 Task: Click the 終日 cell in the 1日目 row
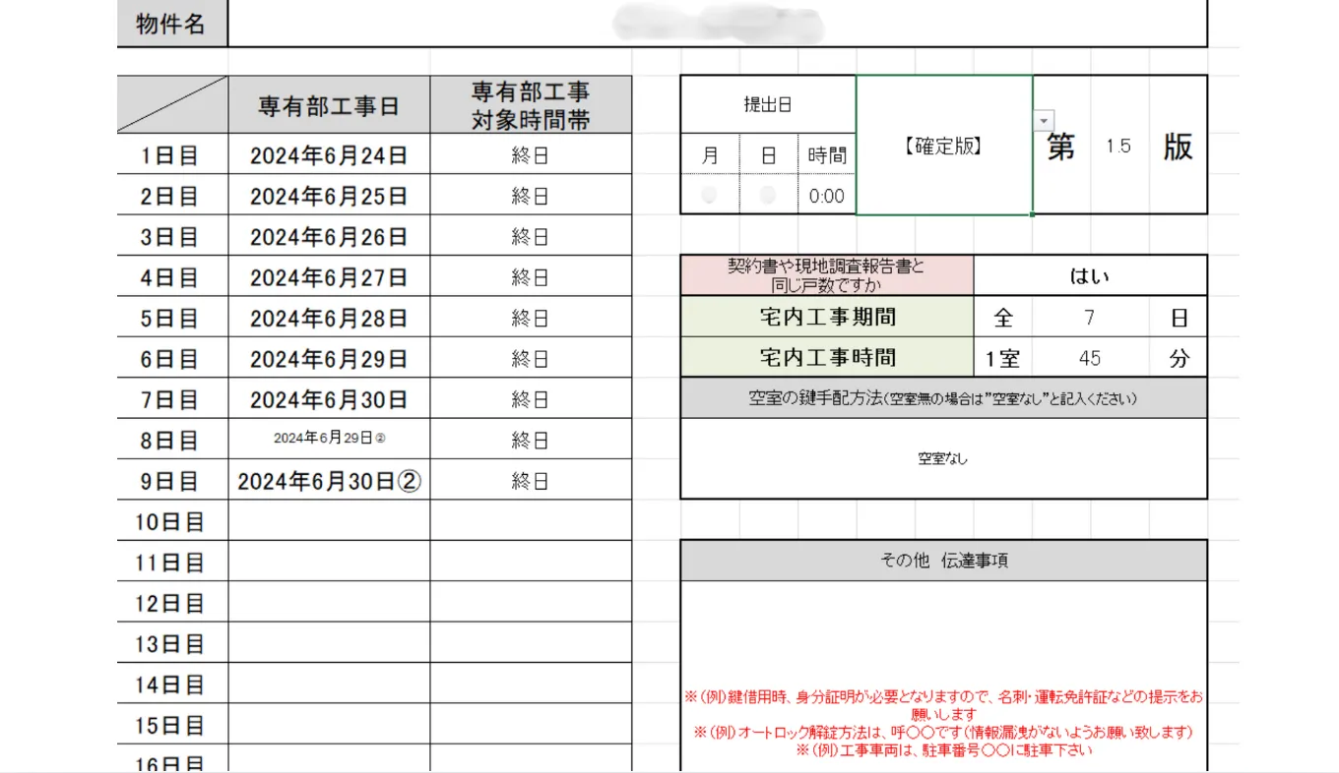coord(530,155)
